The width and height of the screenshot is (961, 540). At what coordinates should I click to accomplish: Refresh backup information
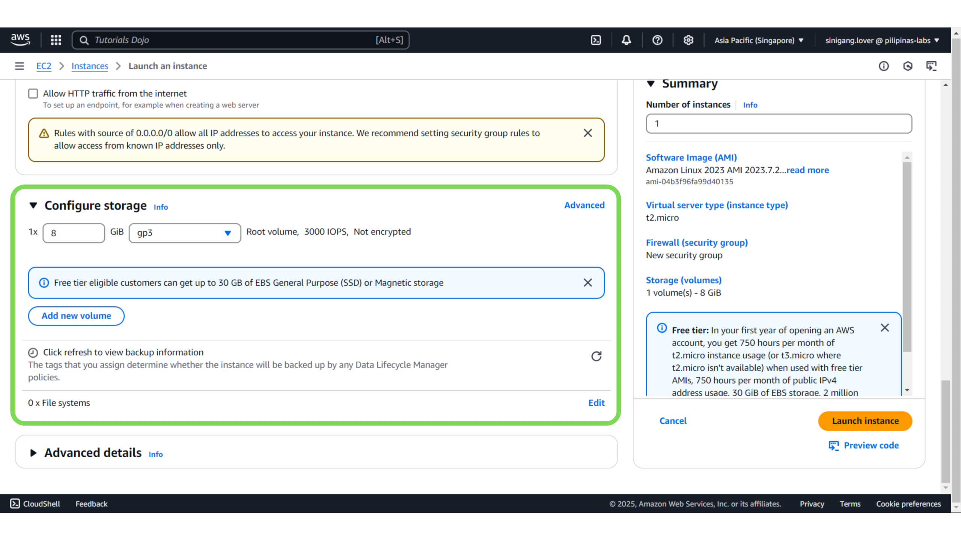tap(596, 356)
